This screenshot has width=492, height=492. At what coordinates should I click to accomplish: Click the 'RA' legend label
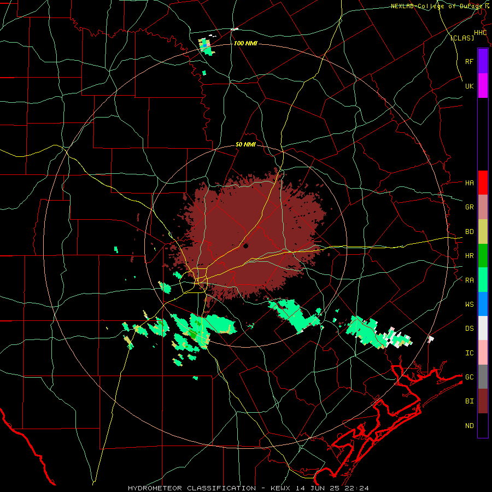tap(469, 280)
